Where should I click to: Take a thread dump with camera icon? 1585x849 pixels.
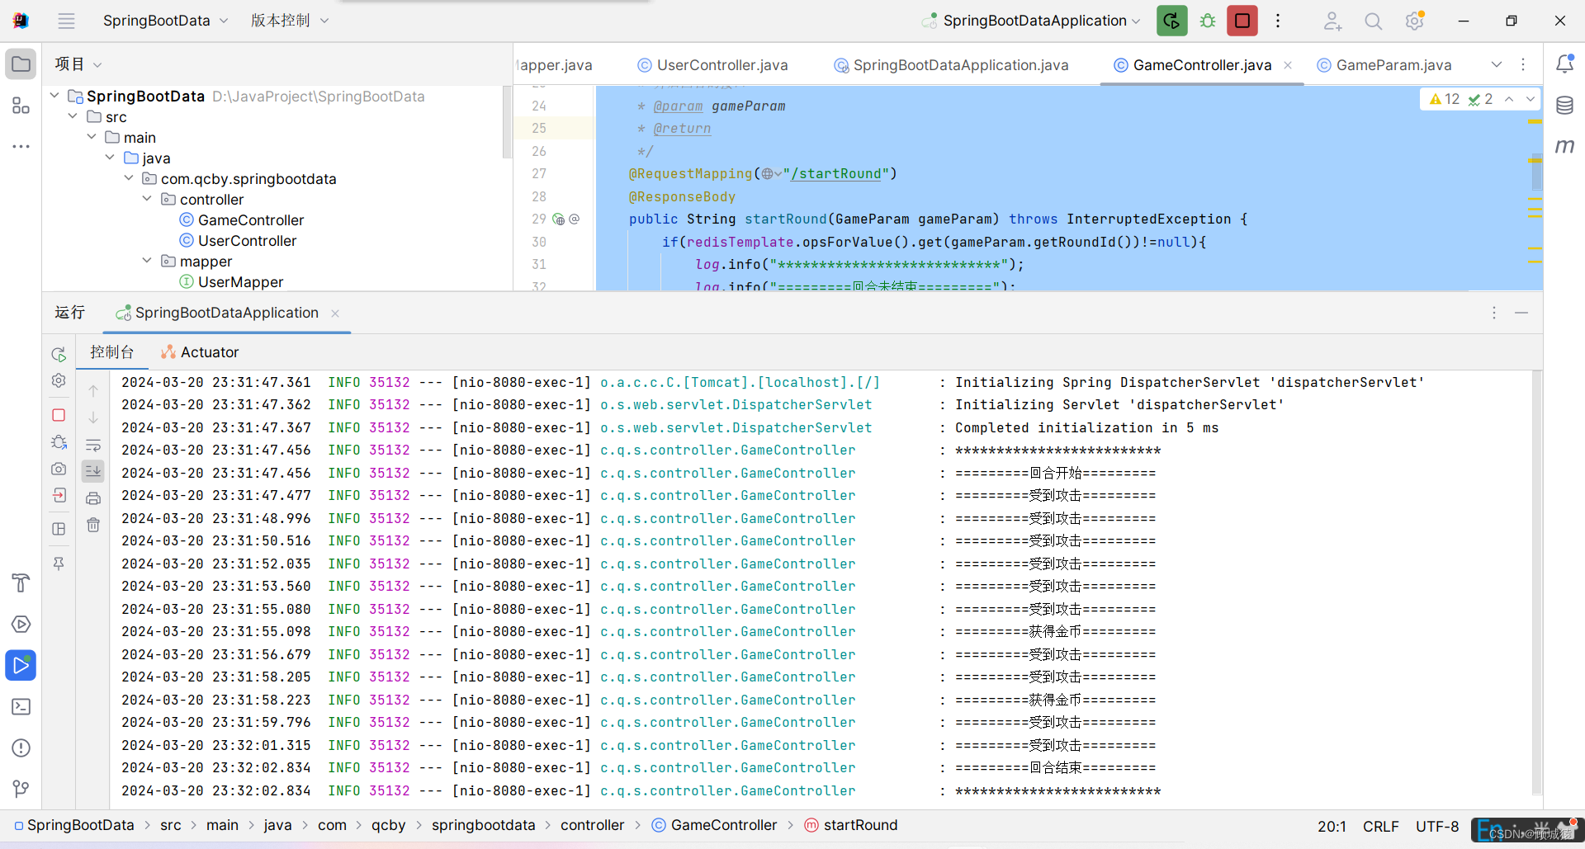(58, 469)
